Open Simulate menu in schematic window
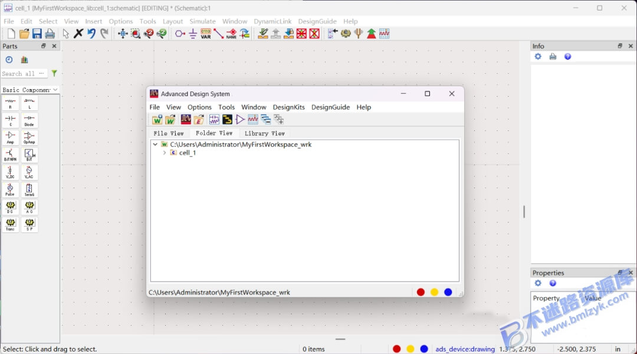Screen dimensions: 637x354 [x=202, y=21]
